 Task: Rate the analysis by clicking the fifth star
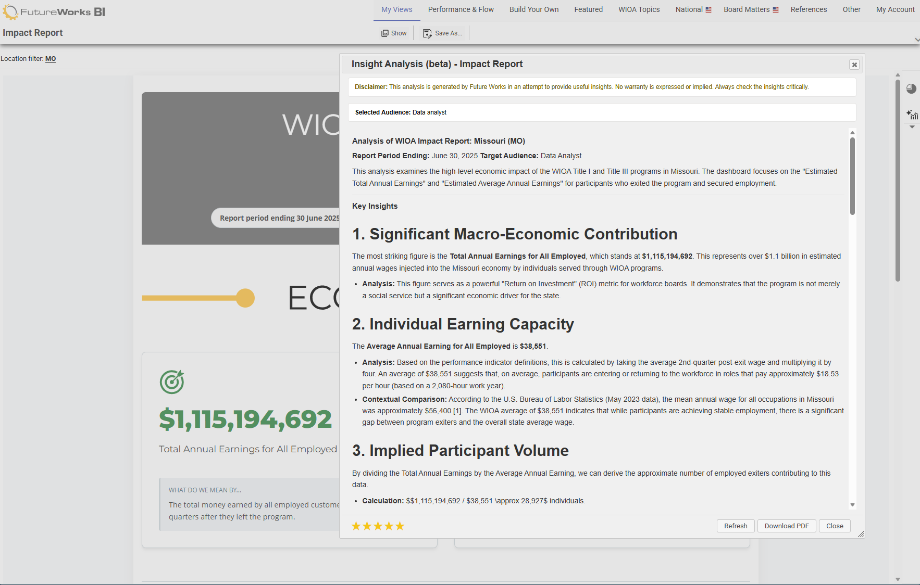pyautogui.click(x=400, y=526)
